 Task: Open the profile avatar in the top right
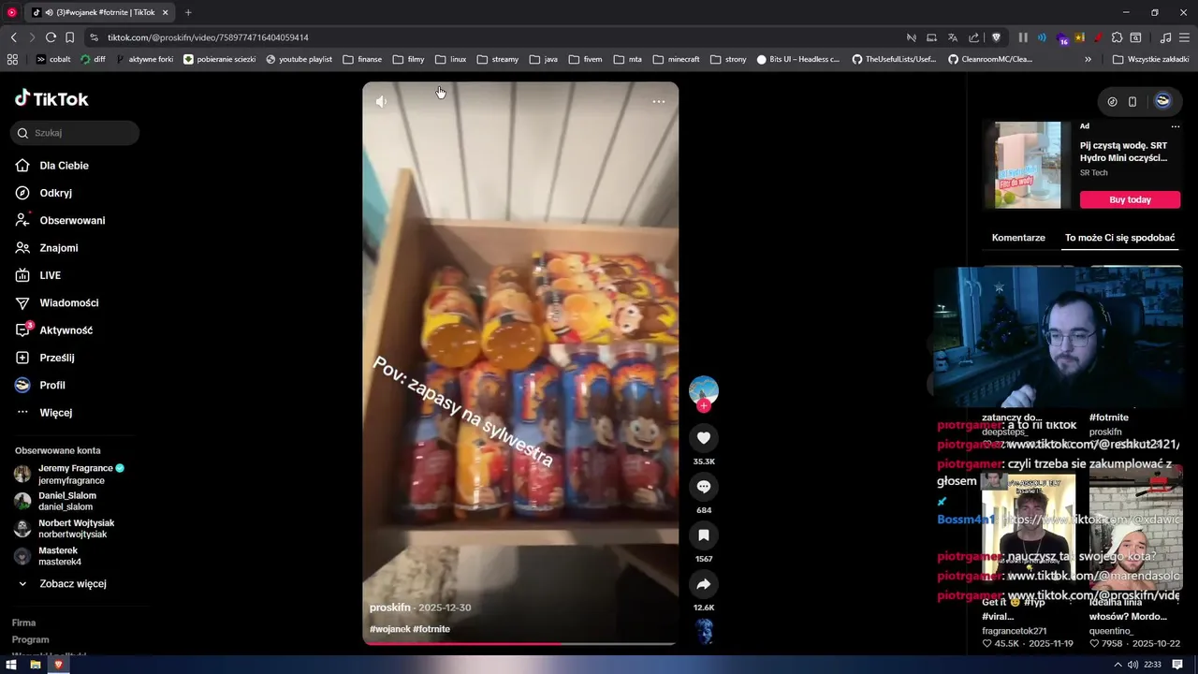tap(1162, 101)
